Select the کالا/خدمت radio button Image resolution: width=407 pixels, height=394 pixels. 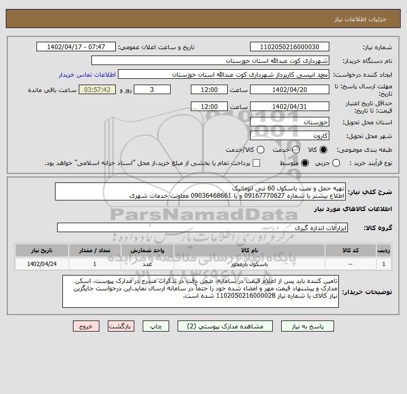pyautogui.click(x=261, y=150)
